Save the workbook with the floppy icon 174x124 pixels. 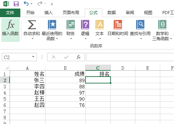pos(16,4)
